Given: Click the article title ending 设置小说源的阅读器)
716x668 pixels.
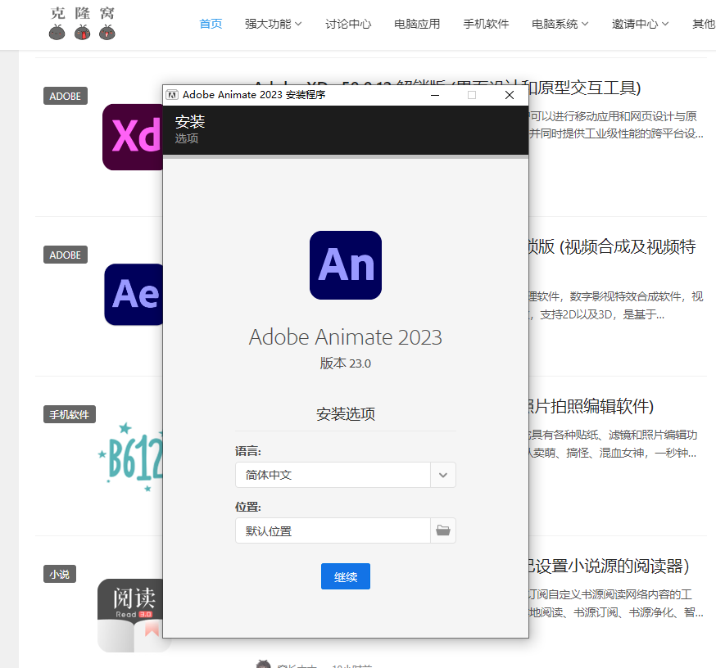Looking at the screenshot, I should [608, 566].
